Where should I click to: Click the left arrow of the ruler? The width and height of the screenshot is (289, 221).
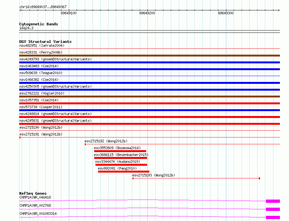pyautogui.click(x=20, y=10)
